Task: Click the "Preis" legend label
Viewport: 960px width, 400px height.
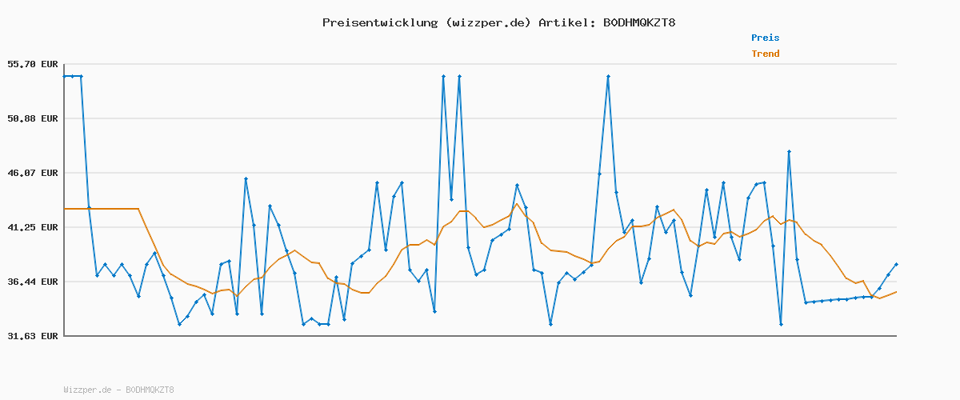Action: (765, 38)
